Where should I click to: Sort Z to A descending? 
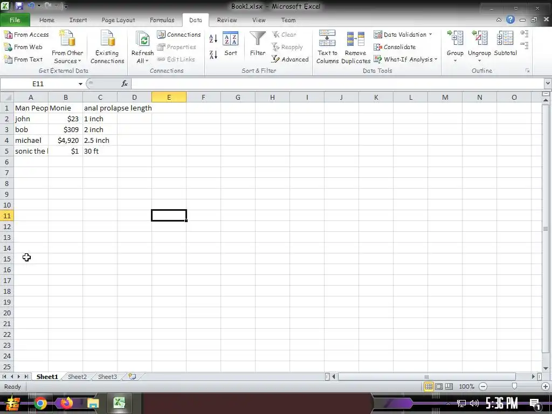pyautogui.click(x=213, y=54)
